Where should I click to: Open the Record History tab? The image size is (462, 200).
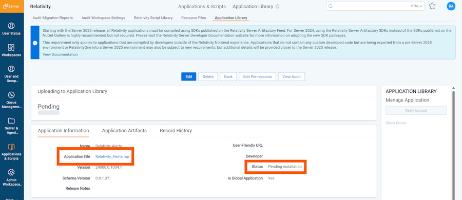[176, 130]
